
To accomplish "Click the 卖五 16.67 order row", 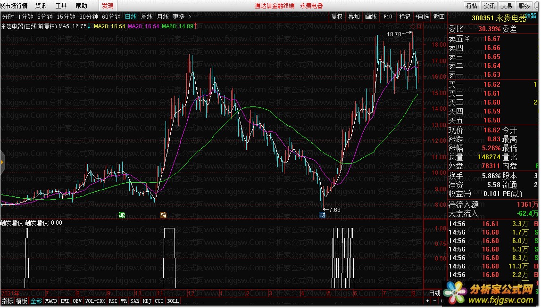I will pos(492,39).
